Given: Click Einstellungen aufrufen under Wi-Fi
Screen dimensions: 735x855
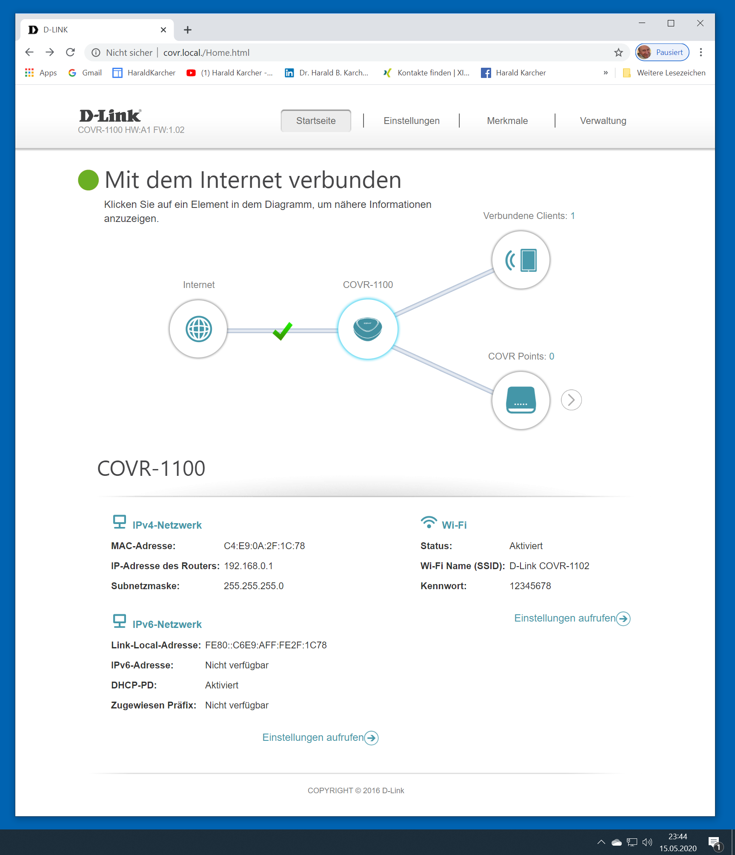Looking at the screenshot, I should 565,618.
